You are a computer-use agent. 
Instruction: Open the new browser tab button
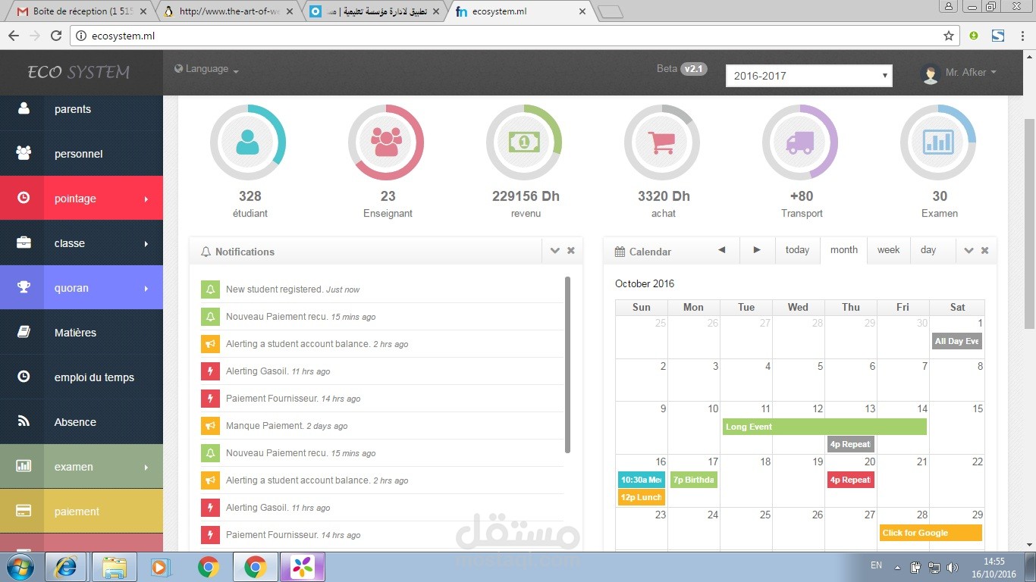click(611, 11)
